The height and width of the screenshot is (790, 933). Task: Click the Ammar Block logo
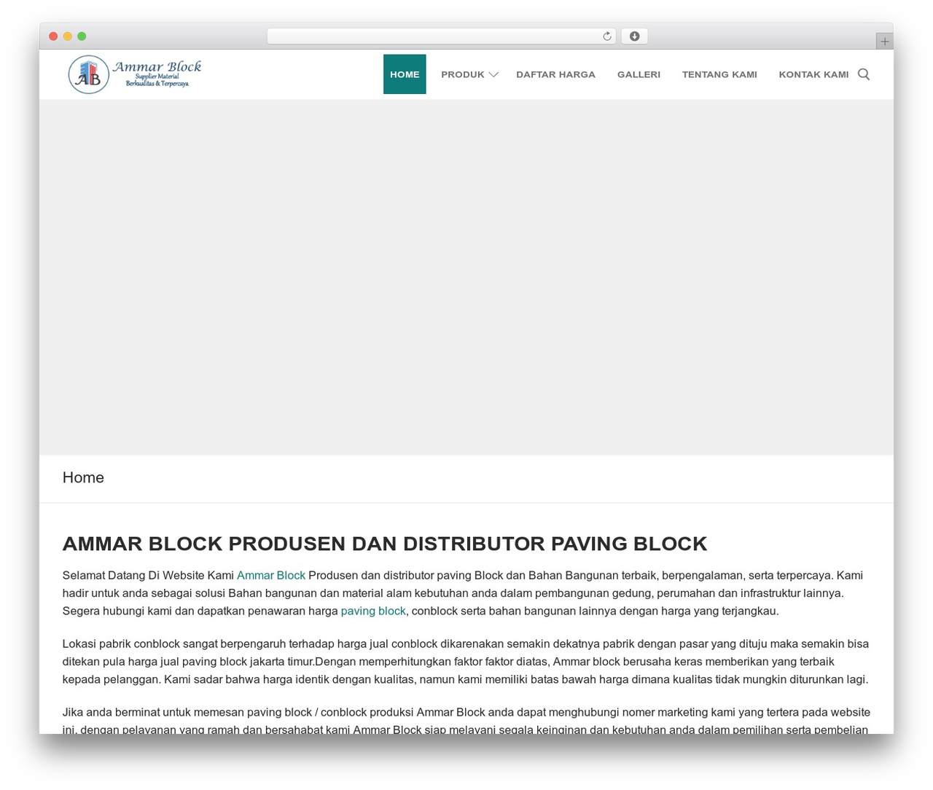click(135, 74)
